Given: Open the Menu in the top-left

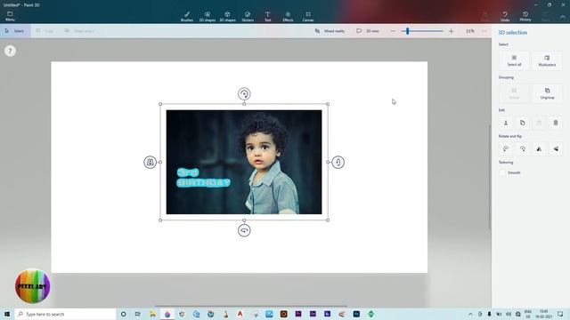Looking at the screenshot, I should pyautogui.click(x=10, y=16).
